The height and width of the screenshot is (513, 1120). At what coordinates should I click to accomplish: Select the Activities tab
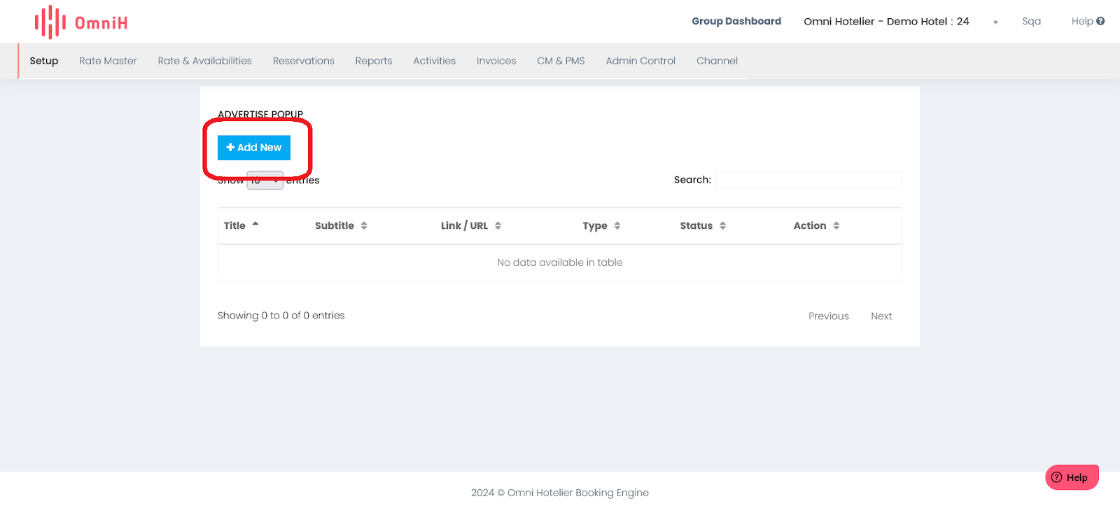(x=434, y=61)
